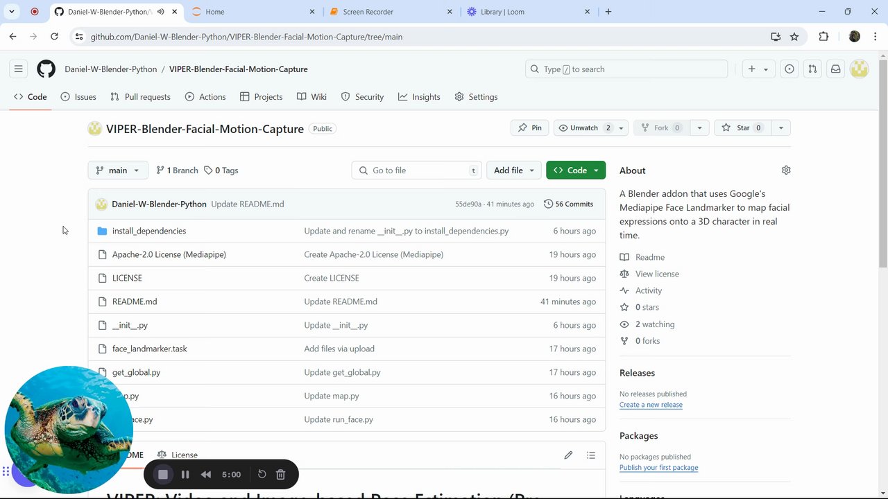Open the Apache-2.0 License (Mediapipe) file
This screenshot has width=888, height=499.
169,254
